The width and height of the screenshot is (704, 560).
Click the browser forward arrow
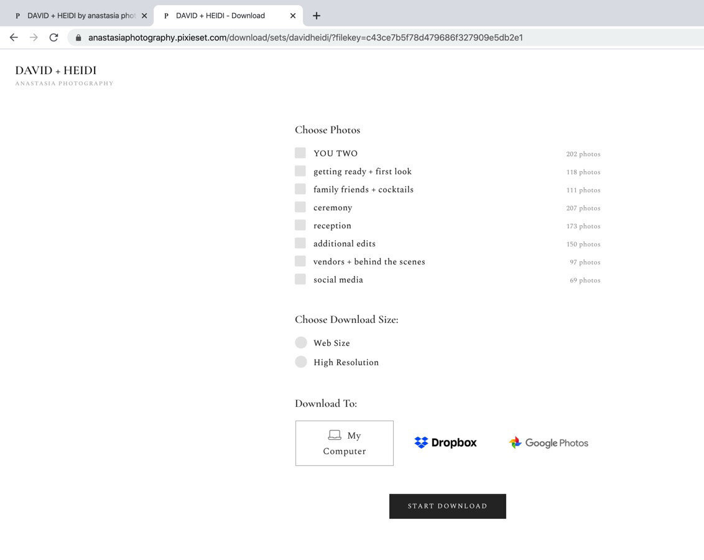click(x=34, y=38)
